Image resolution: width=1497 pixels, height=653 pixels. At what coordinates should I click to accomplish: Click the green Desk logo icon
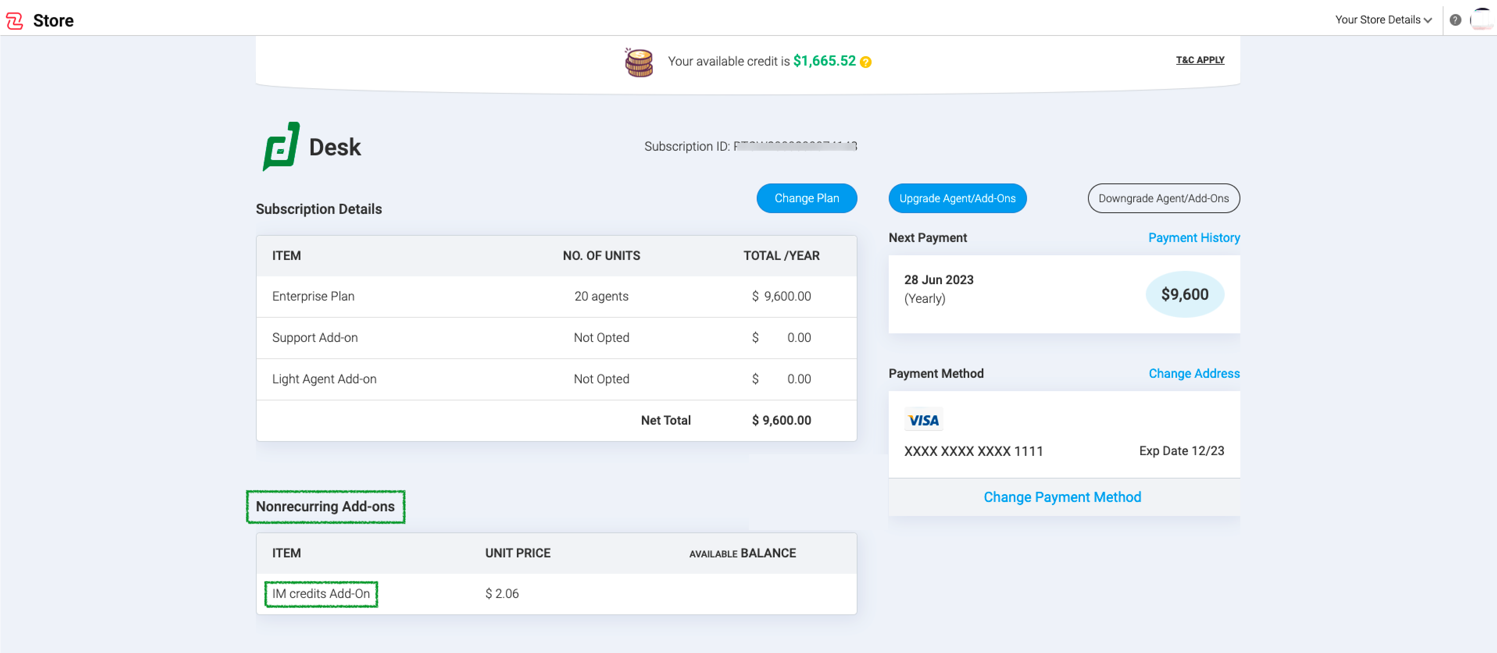(280, 147)
